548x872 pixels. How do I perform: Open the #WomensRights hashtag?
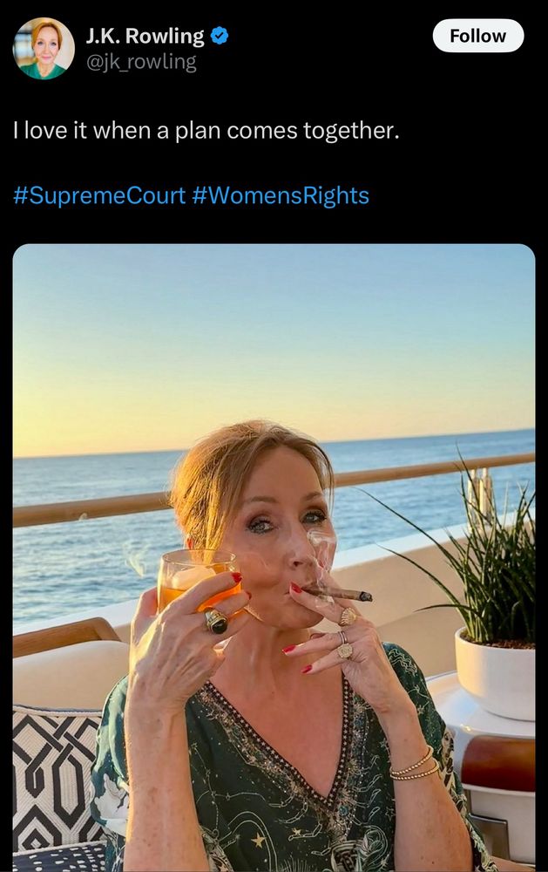point(281,195)
